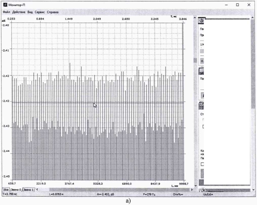
Task: Minimize the Монитор-П window
Action: coord(226,5)
